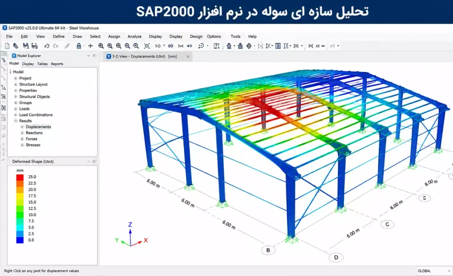Image resolution: width=453 pixels, height=276 pixels.
Task: Expand the Loads tree node
Action: pos(15,108)
